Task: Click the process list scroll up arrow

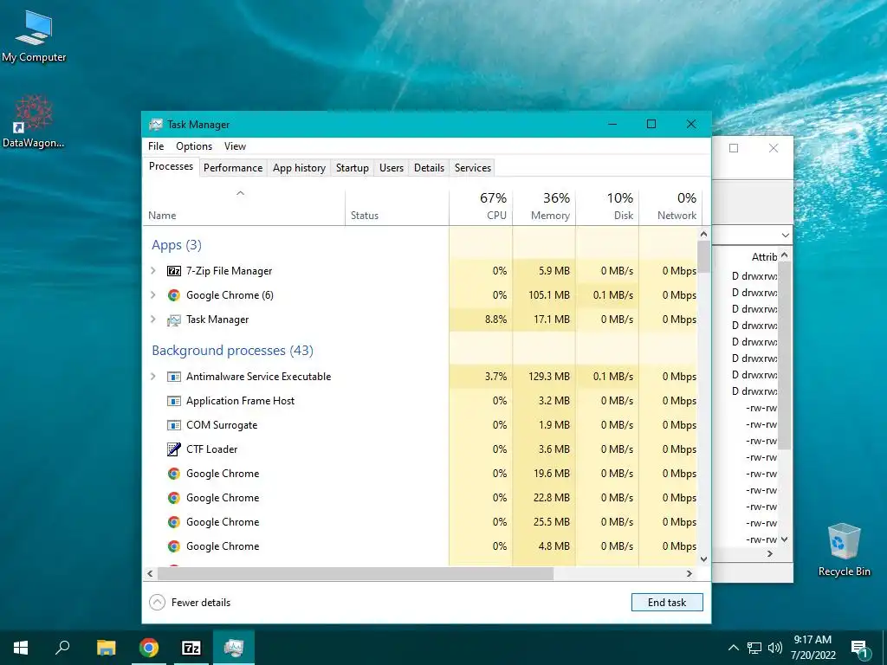Action: (703, 234)
